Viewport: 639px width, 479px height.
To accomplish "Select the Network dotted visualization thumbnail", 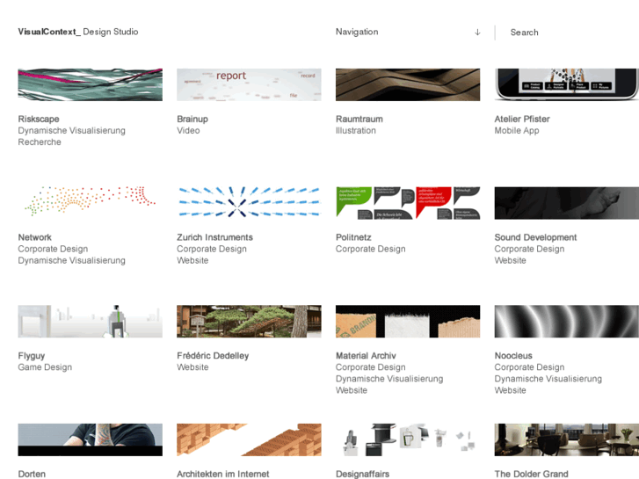I will click(x=90, y=202).
